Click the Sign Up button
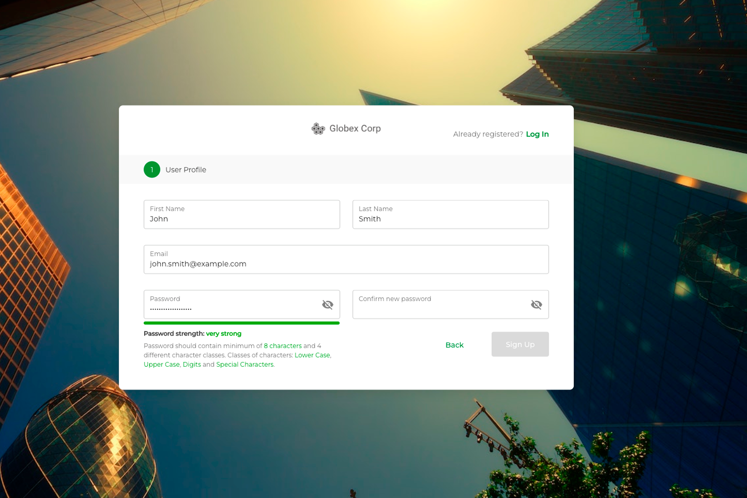 pyautogui.click(x=520, y=344)
